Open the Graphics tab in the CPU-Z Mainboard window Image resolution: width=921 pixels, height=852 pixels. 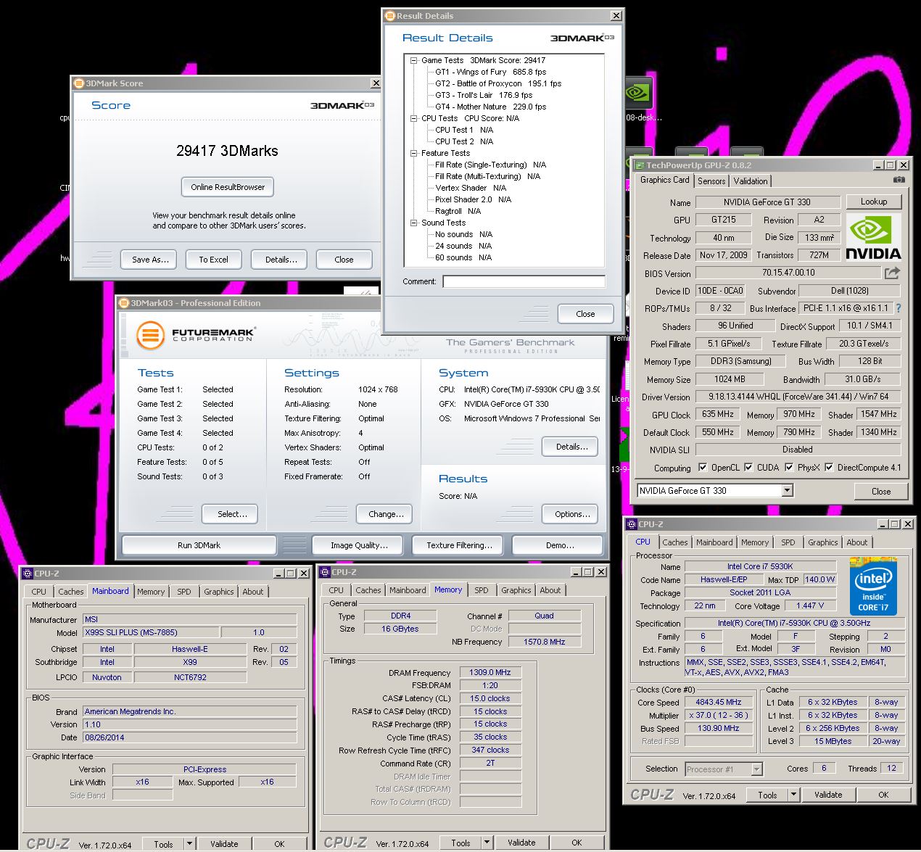click(x=218, y=592)
